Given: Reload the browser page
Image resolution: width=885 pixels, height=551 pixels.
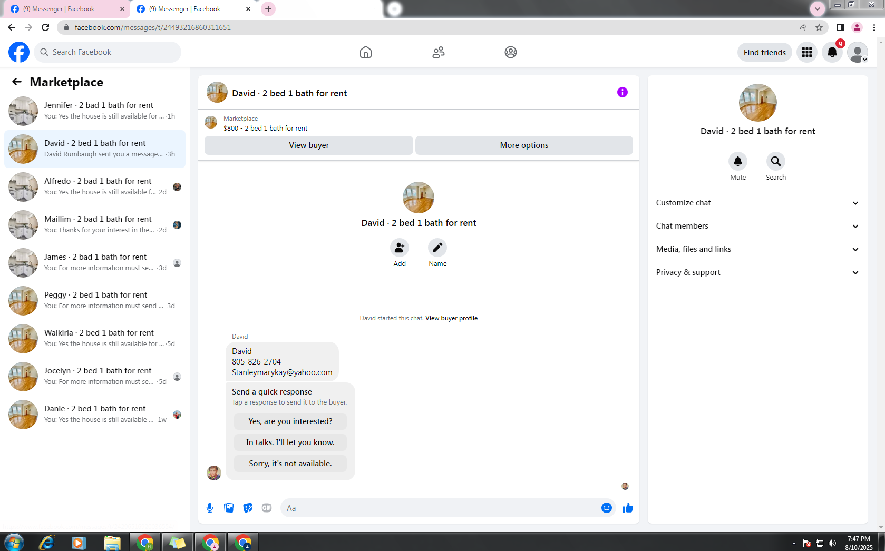Looking at the screenshot, I should 45,27.
